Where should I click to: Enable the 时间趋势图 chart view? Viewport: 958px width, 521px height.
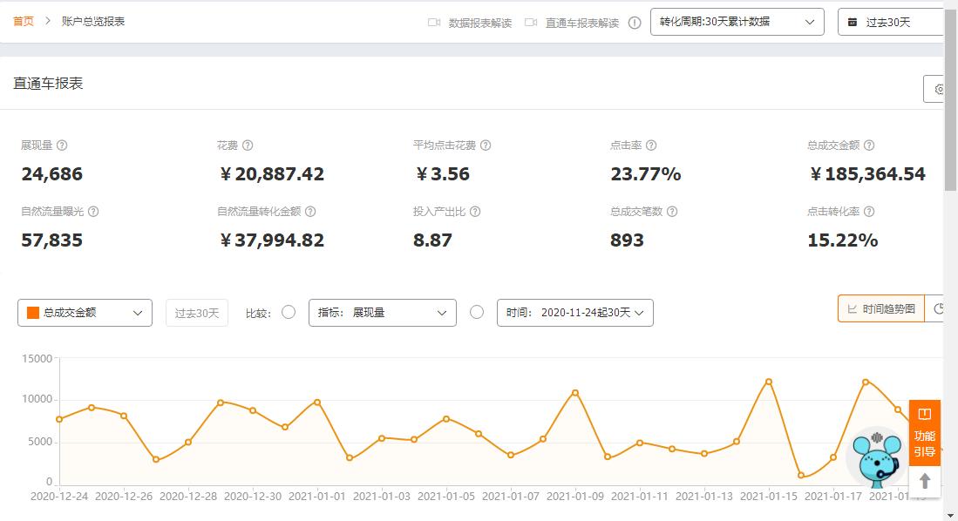[x=880, y=308]
